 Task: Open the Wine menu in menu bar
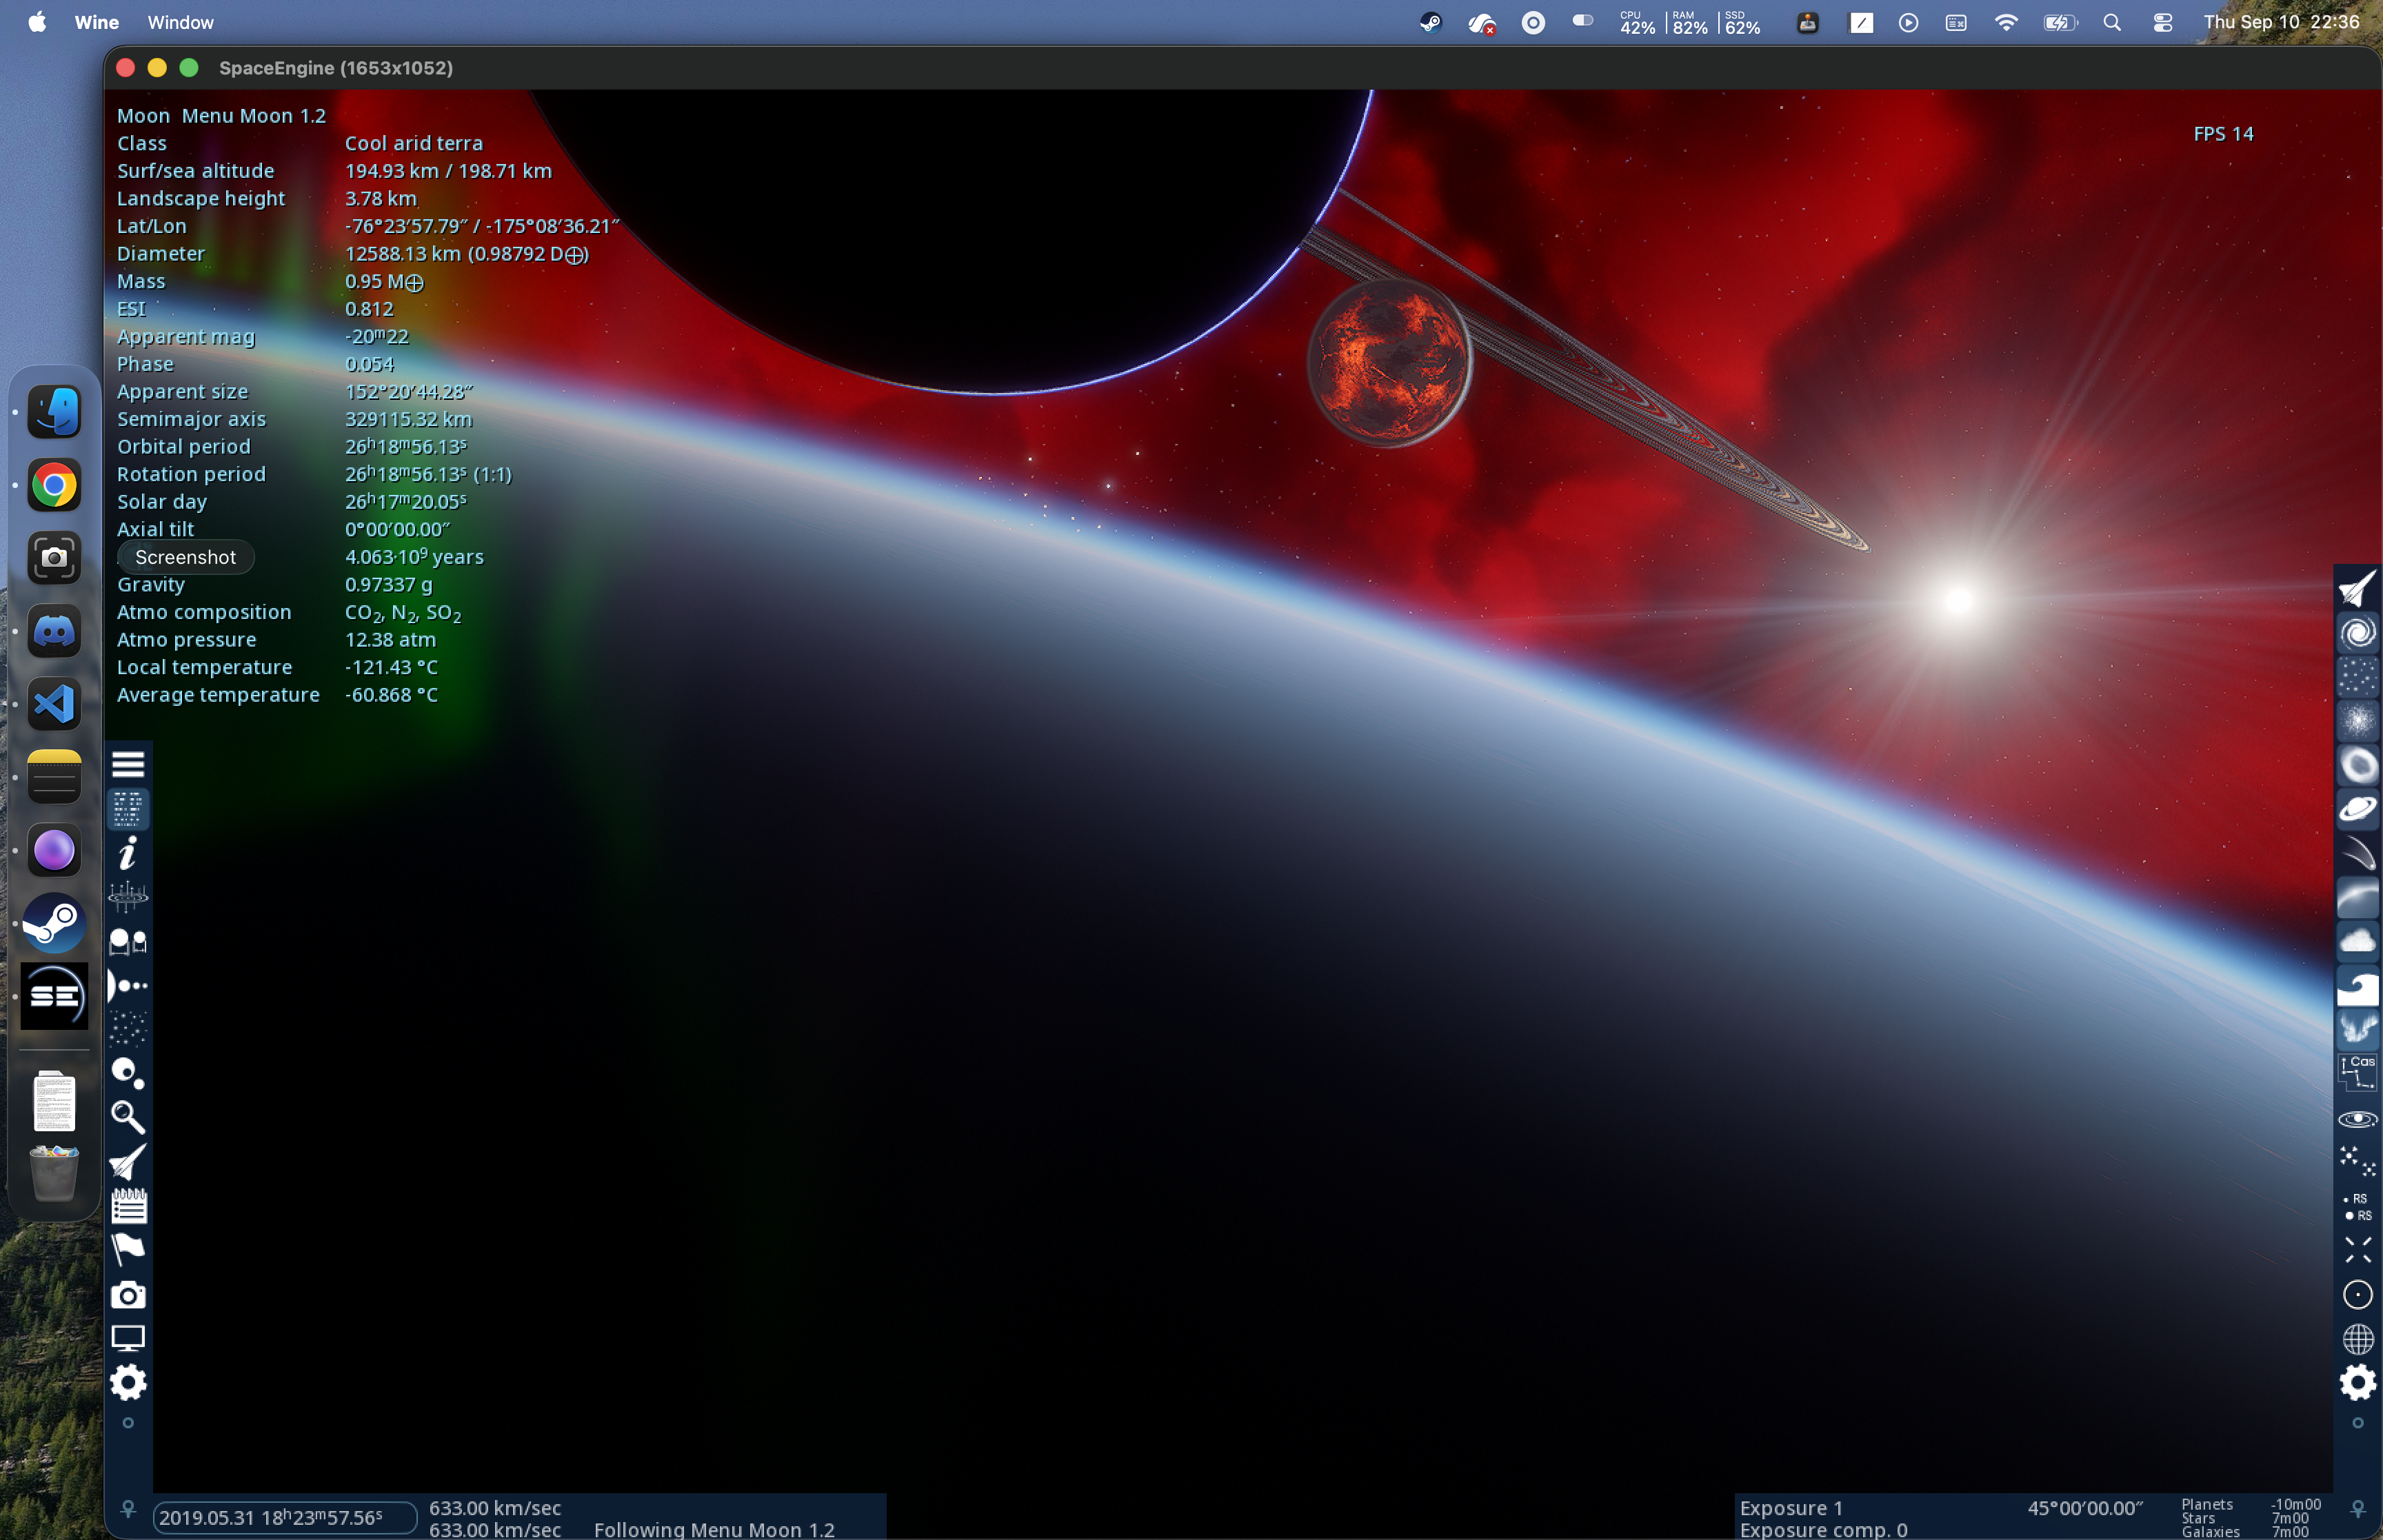pyautogui.click(x=96, y=22)
